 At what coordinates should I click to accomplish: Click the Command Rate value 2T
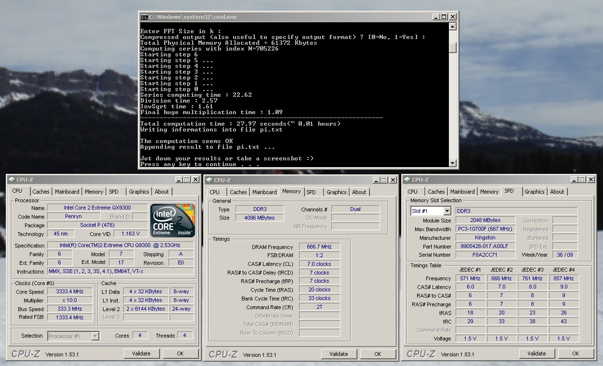click(x=320, y=307)
